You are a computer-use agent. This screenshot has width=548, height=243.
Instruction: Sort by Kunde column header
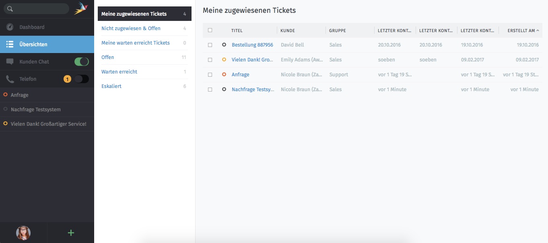288,31
